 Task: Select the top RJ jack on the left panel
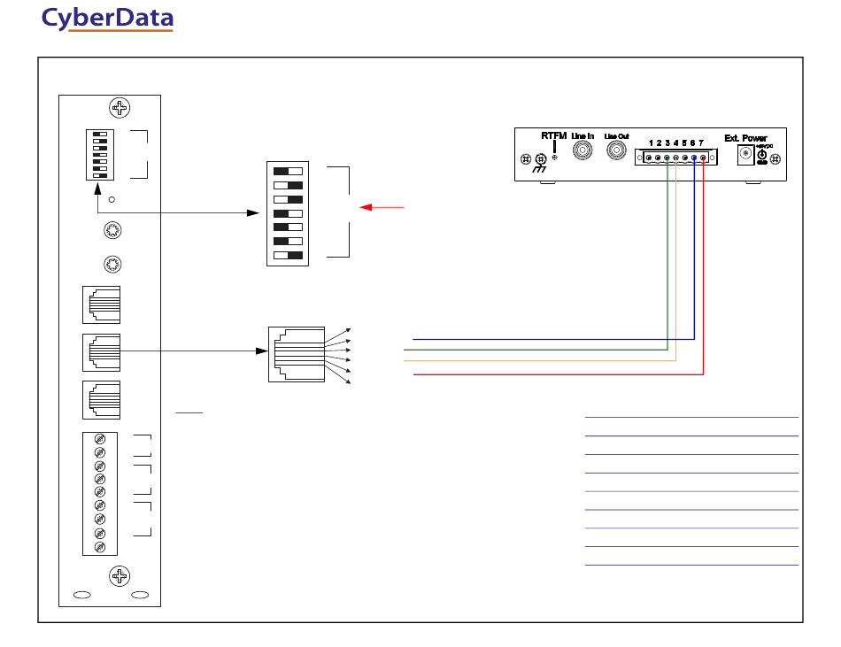point(102,304)
